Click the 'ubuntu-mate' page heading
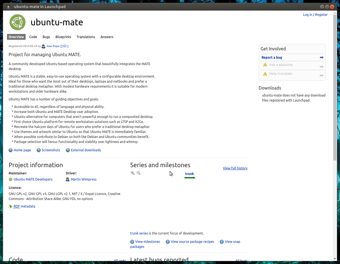340x264 pixels. (x=57, y=22)
